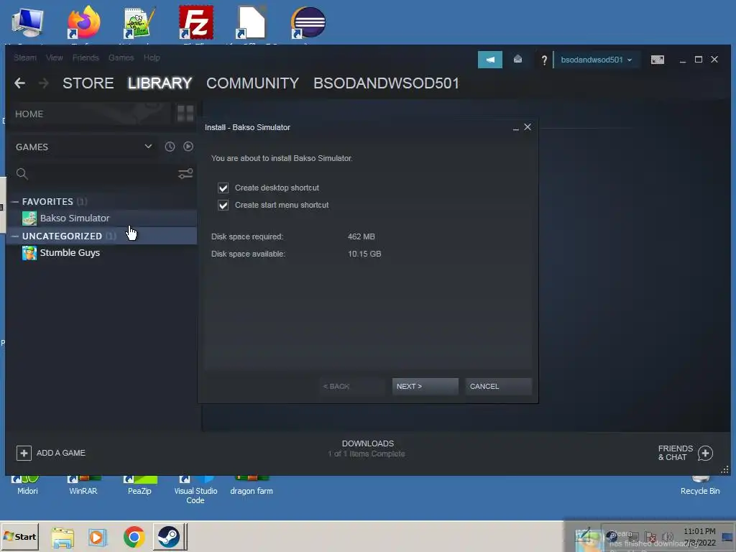Close the Install Bakso Simulator dialog

pos(528,127)
